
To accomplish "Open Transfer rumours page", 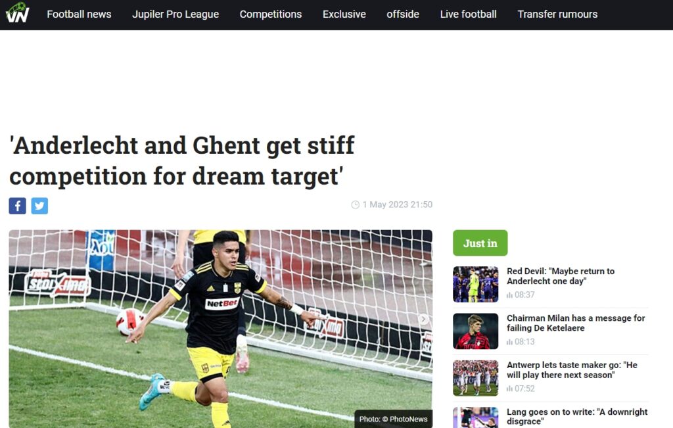I will [557, 14].
